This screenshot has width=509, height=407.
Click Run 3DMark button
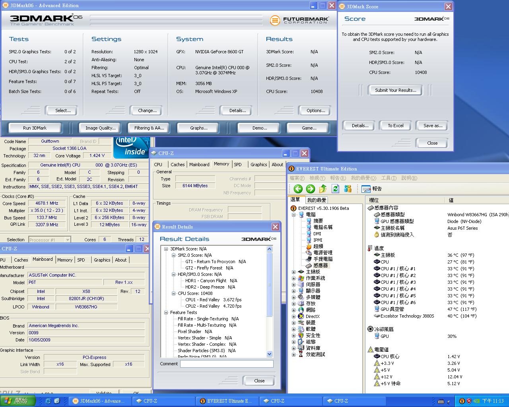35,128
